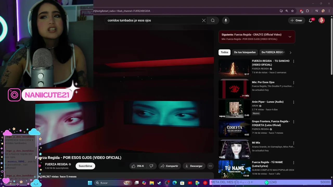Viewport: 333px width, 187px height.
Task: Open the ARON channel name
Action: (255, 106)
